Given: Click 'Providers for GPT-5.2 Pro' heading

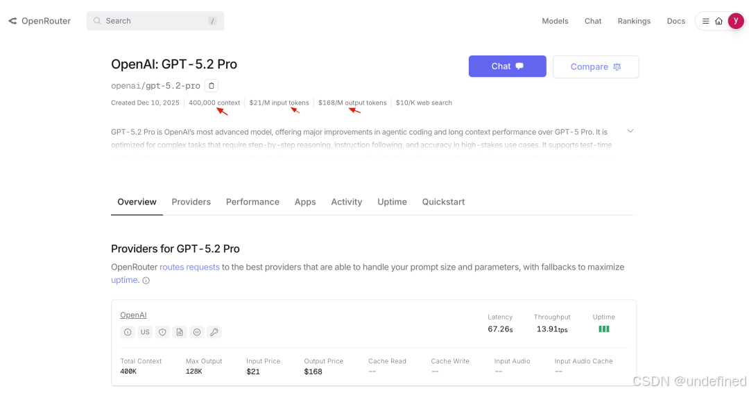Looking at the screenshot, I should (175, 249).
